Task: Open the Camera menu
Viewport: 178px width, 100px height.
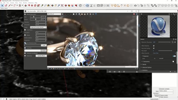Action: click(x=12, y=3)
